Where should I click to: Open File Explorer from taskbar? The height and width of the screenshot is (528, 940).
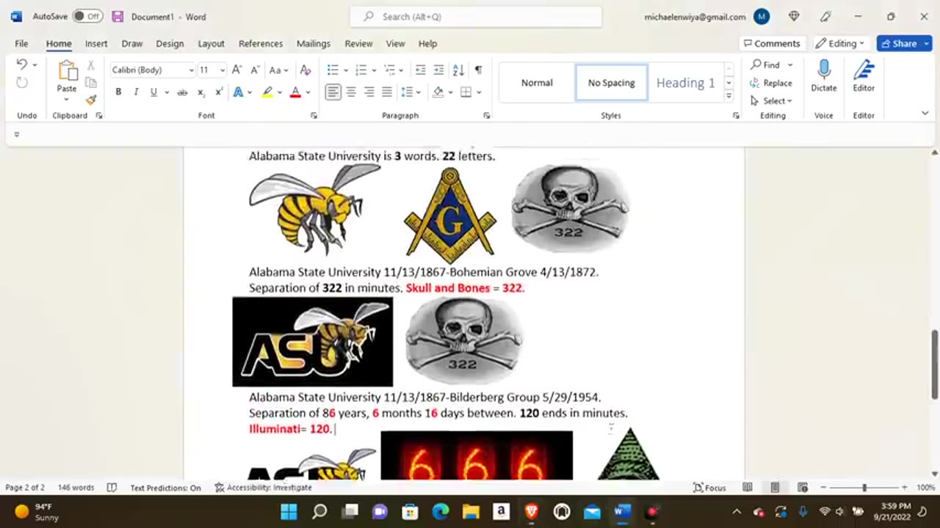click(471, 511)
